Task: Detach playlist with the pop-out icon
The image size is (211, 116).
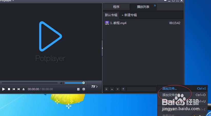Action: pos(155,6)
